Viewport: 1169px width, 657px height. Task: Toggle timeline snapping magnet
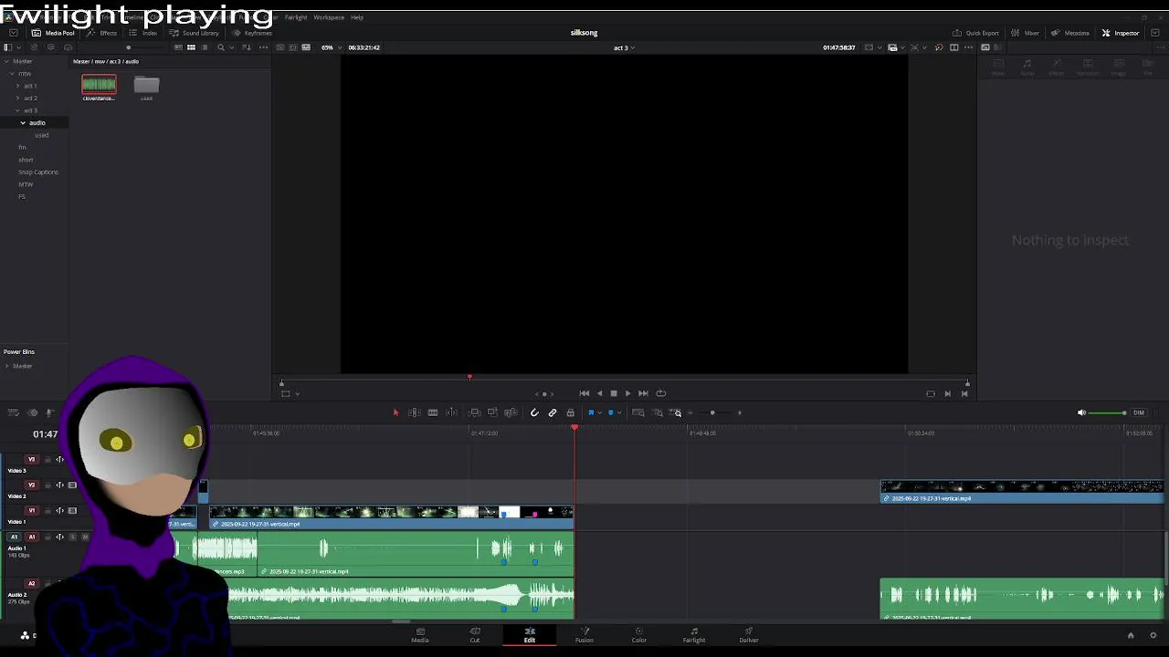click(x=534, y=412)
